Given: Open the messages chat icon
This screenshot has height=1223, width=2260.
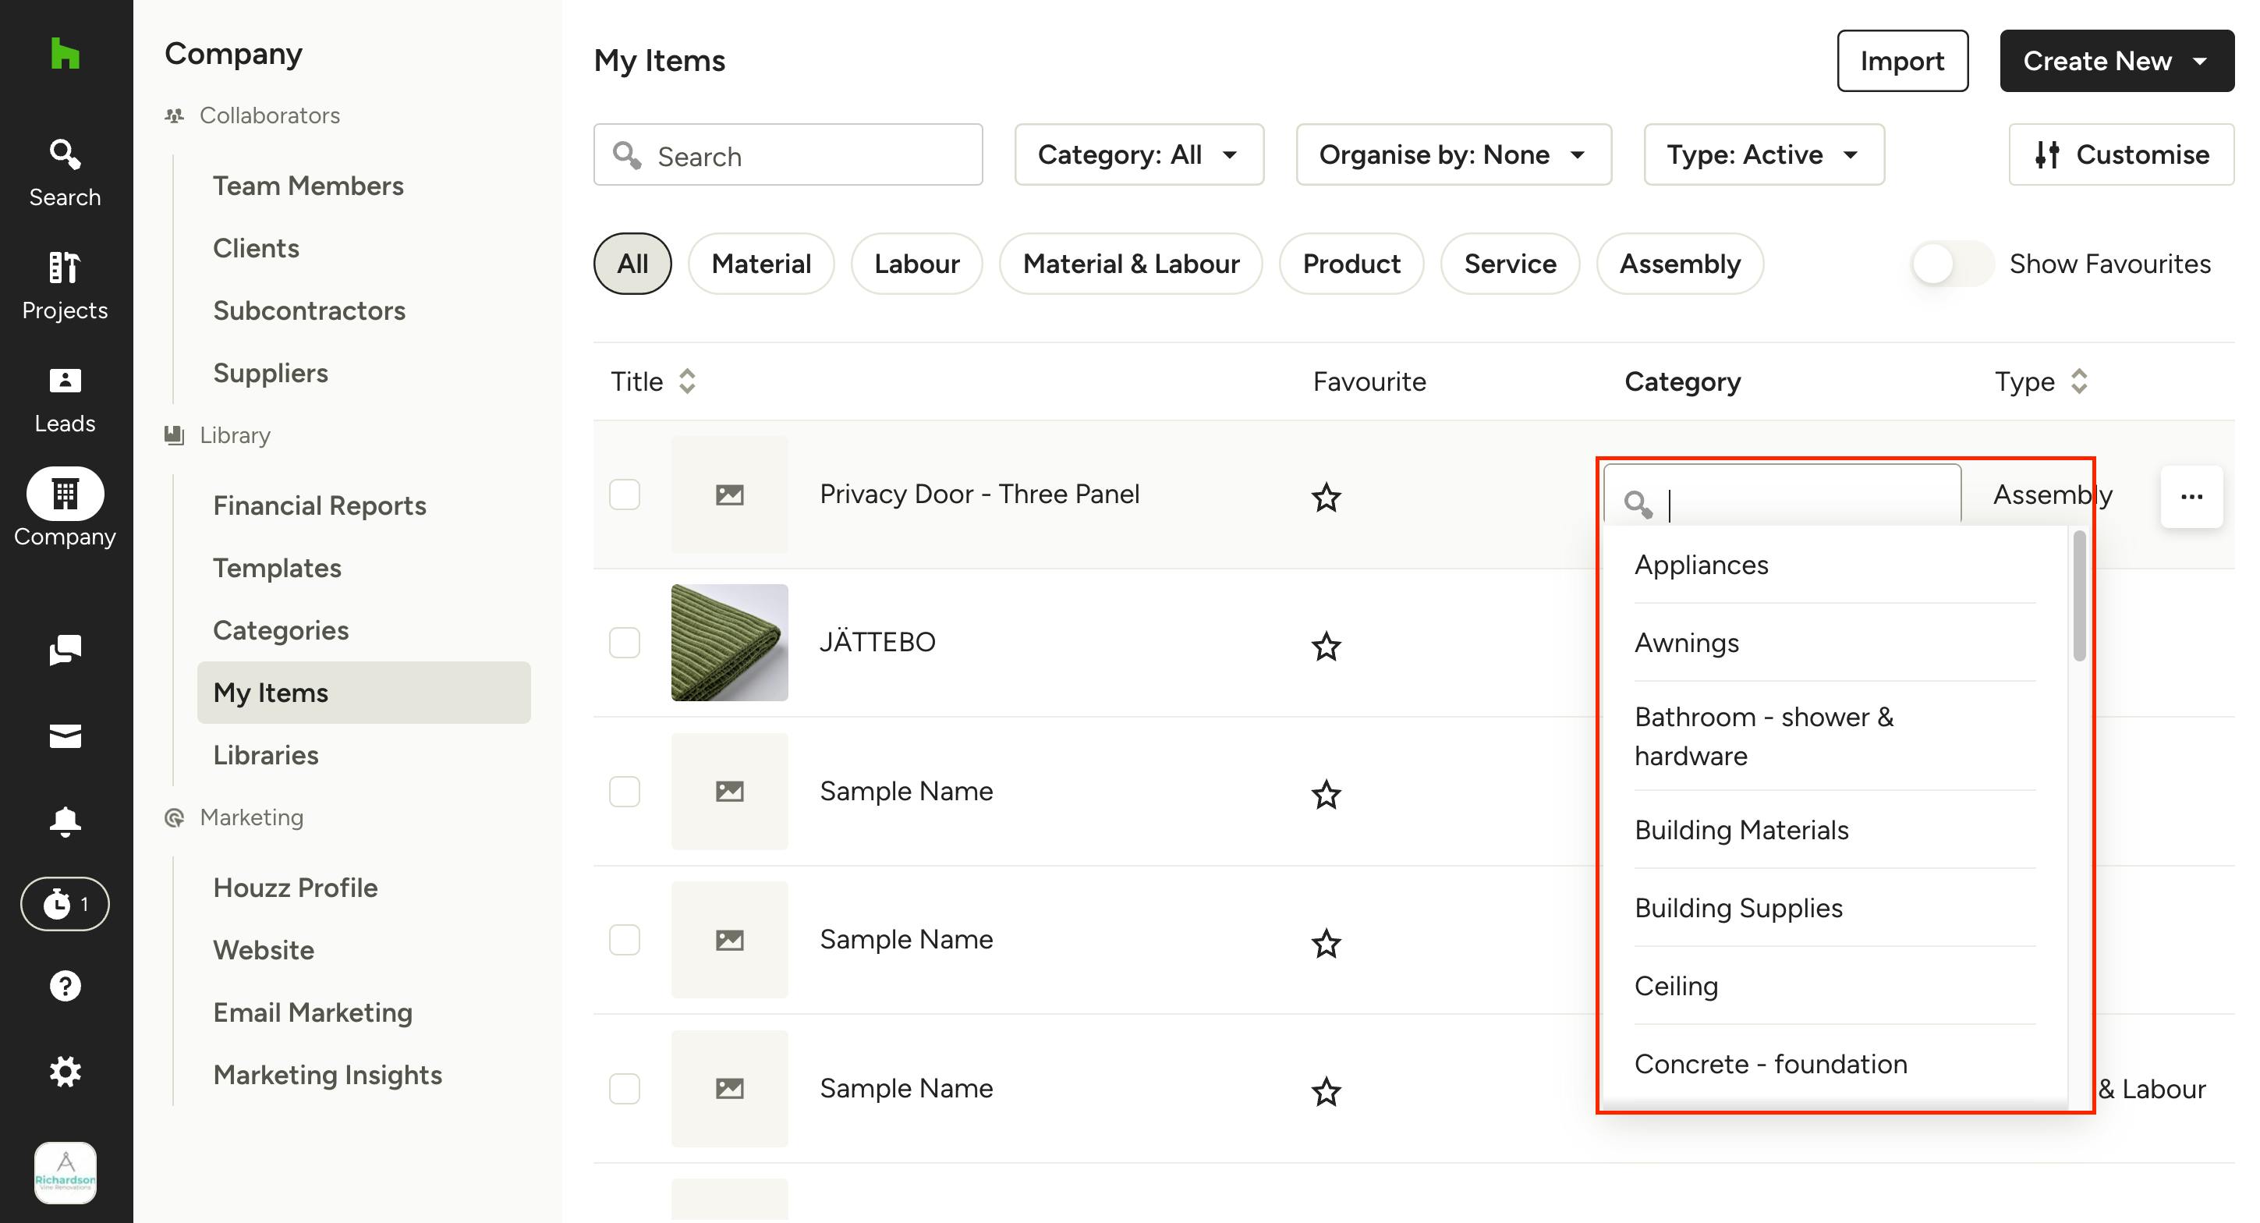Looking at the screenshot, I should (65, 651).
